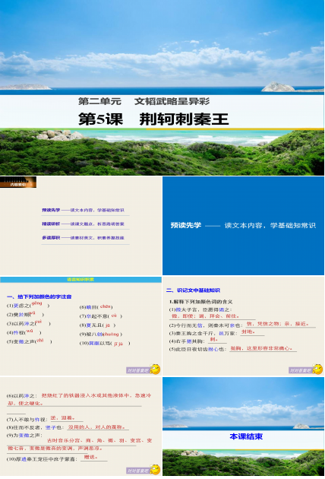Screen dimensions: 325x479
Task: Click sentence (4)右手揕其胸
Action: (187, 341)
